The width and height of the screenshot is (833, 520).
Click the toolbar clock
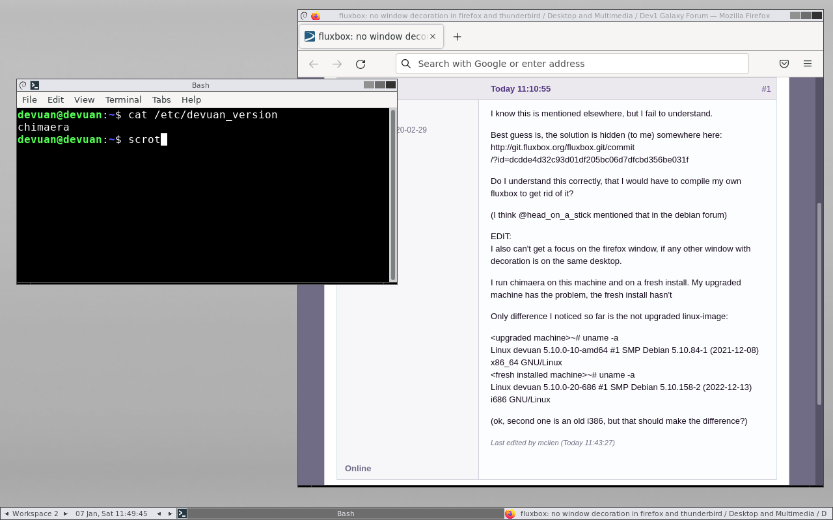(111, 513)
